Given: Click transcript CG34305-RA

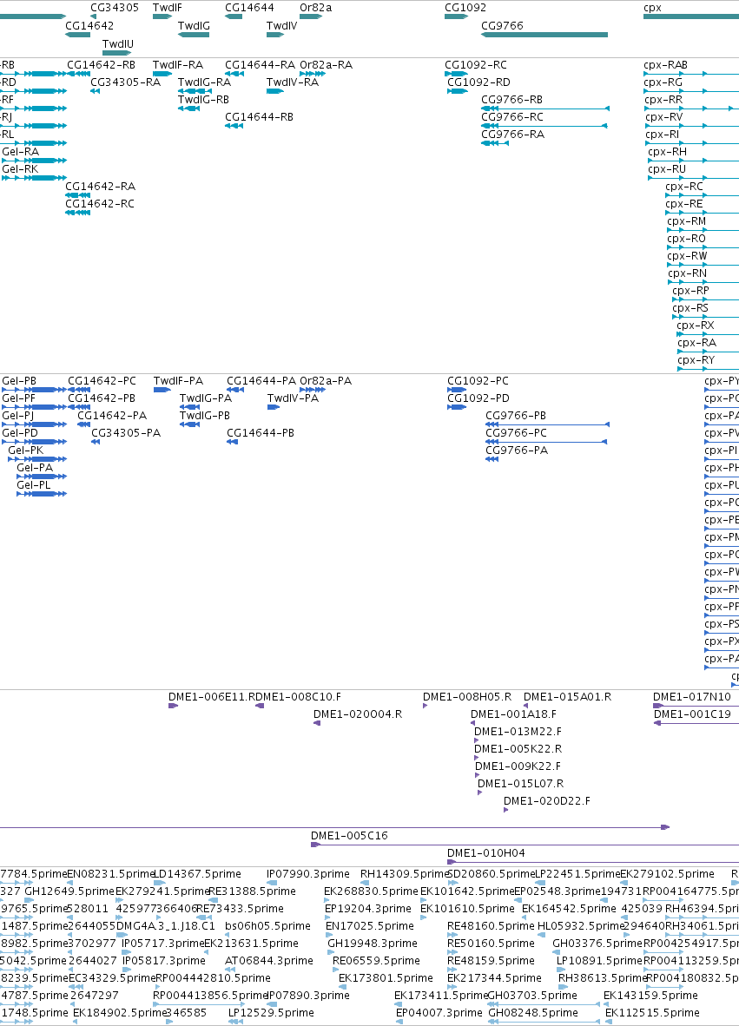Looking at the screenshot, I should 125,82.
